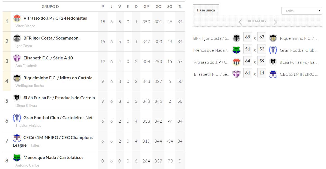
Task: Click the Gran Football Club score box 53
Action: [262, 49]
